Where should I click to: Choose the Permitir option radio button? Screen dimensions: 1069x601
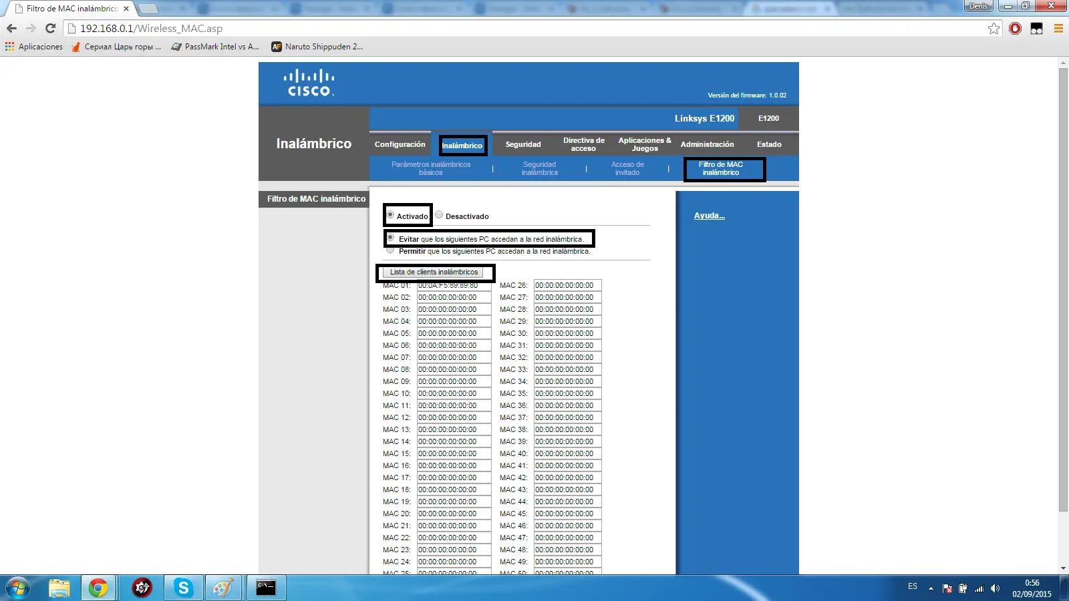[x=390, y=250]
